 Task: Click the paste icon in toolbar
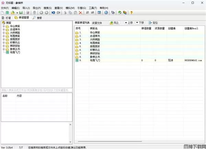[x=76, y=13]
